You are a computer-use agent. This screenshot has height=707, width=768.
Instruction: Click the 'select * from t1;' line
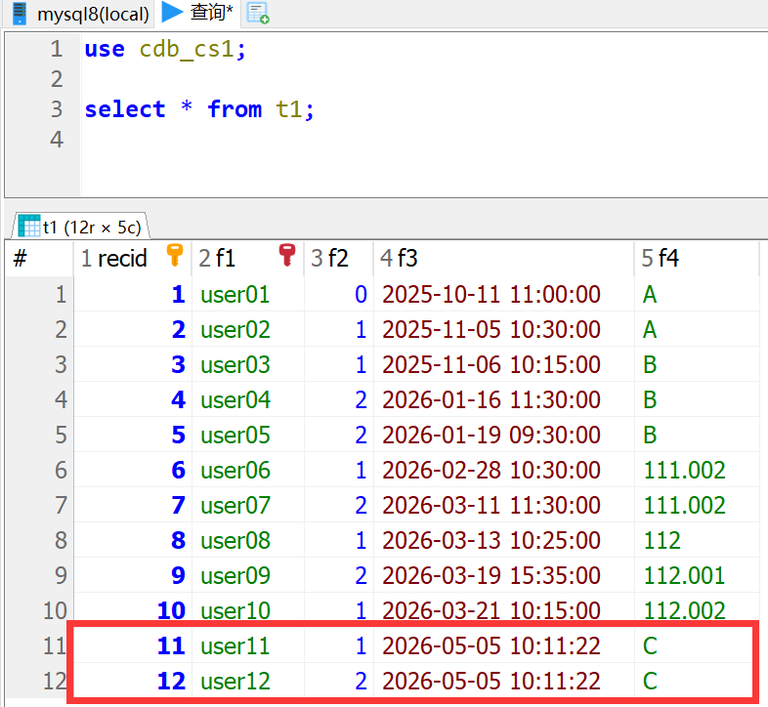pos(199,109)
